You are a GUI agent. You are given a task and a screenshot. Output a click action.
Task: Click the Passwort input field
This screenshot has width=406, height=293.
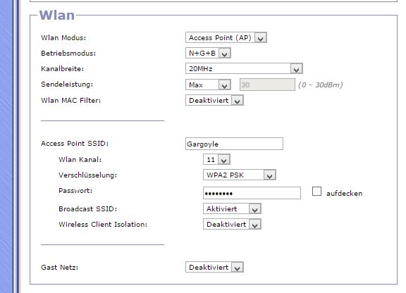252,193
